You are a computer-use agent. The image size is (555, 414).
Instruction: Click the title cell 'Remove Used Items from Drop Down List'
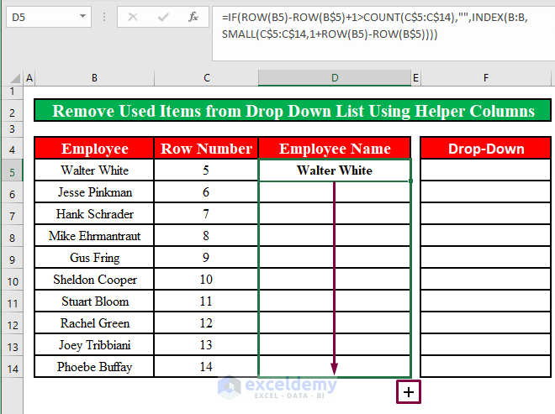point(293,111)
